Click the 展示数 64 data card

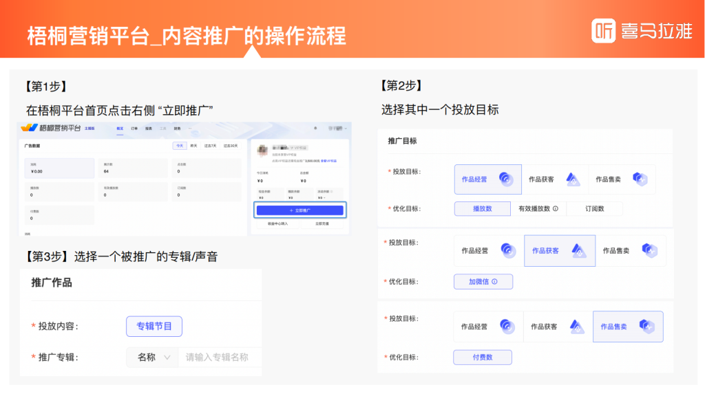pyautogui.click(x=133, y=168)
